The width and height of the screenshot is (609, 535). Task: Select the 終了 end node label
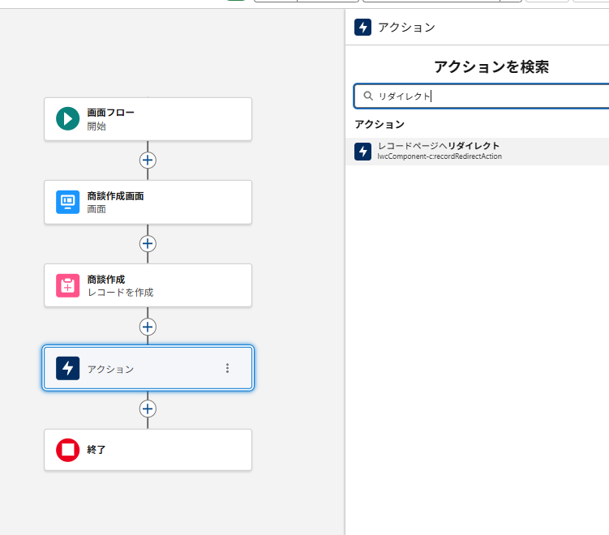click(x=96, y=449)
